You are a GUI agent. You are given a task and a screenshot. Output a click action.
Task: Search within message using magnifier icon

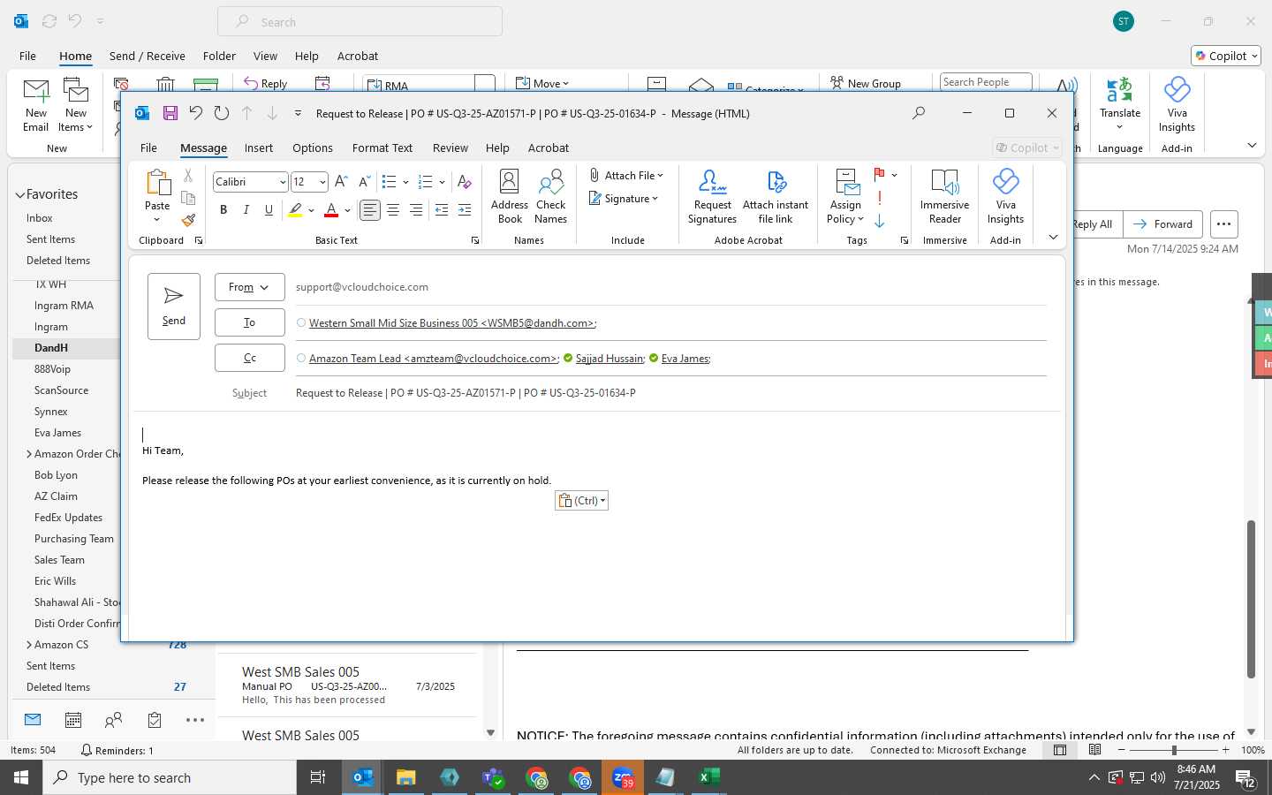click(919, 113)
